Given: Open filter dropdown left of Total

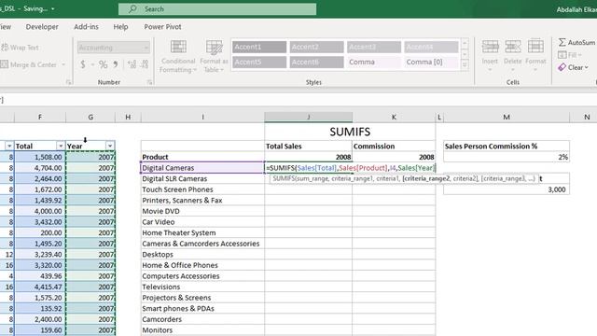Looking at the screenshot, I should click(9, 147).
